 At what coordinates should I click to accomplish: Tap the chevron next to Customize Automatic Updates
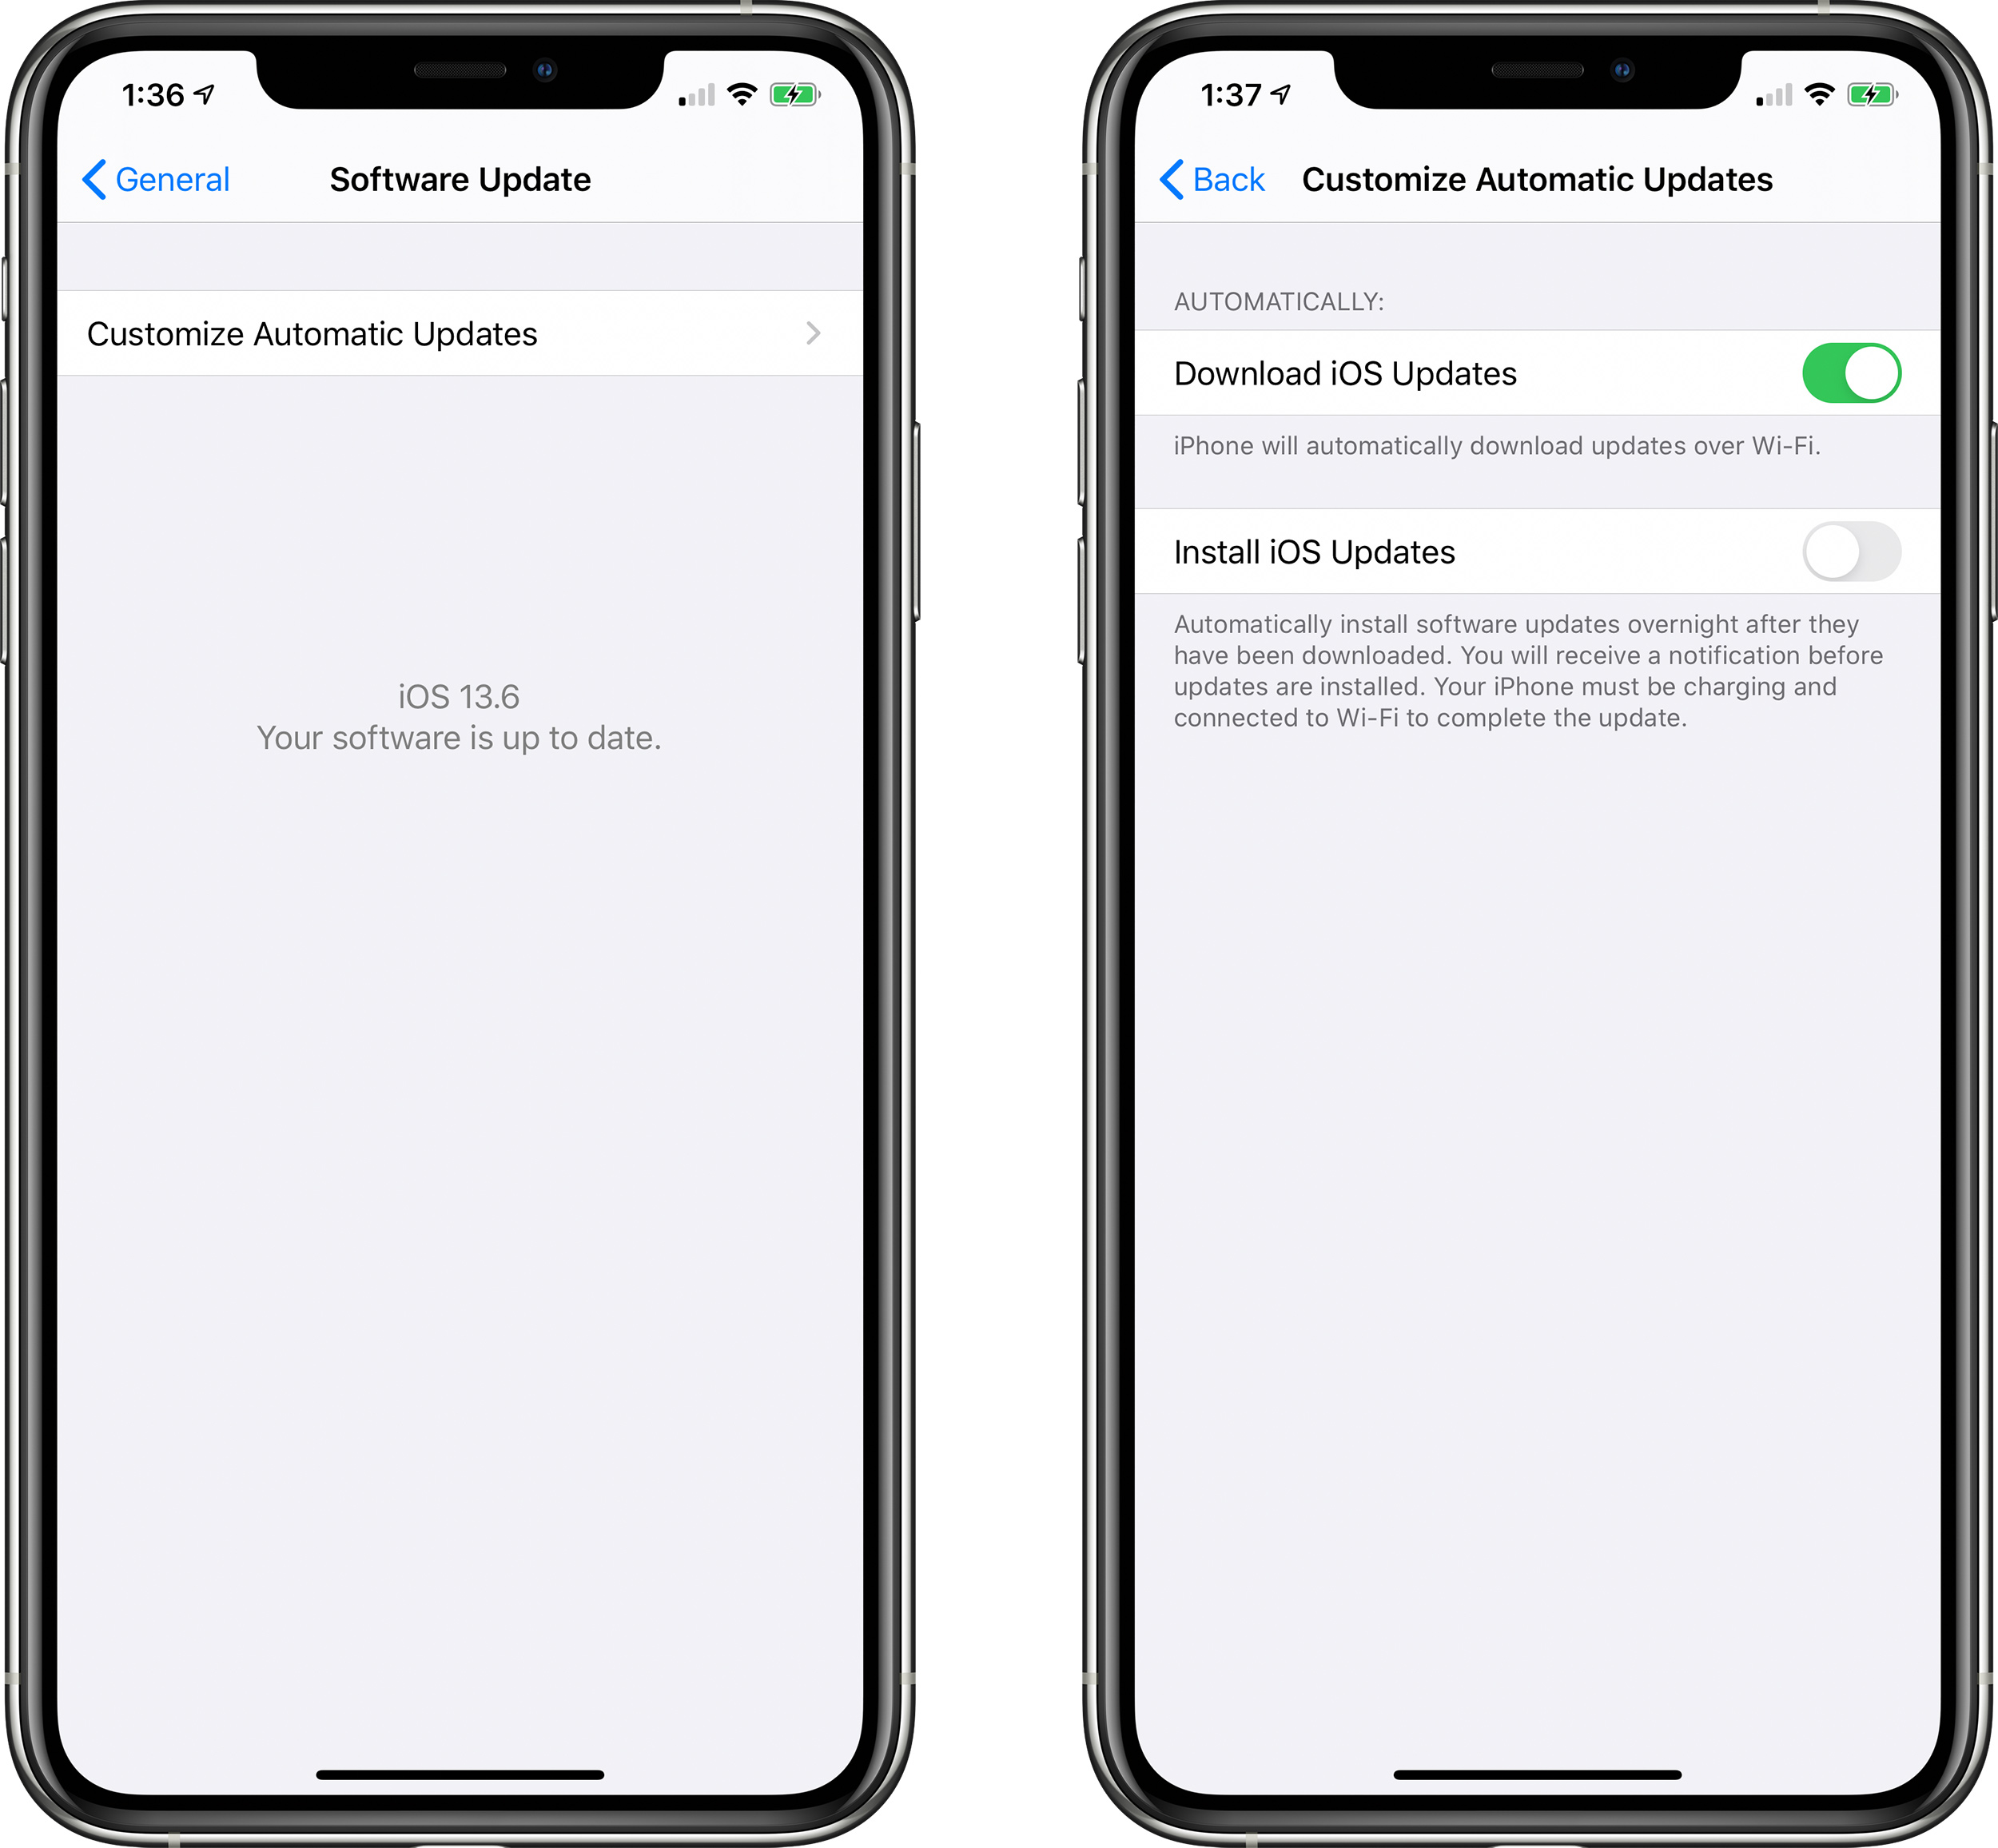tap(813, 333)
